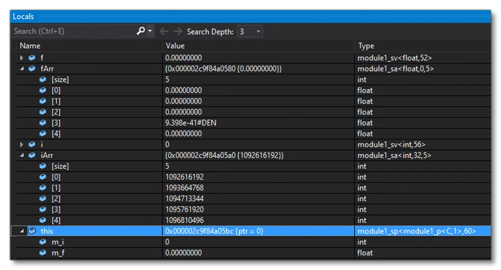Image resolution: width=501 pixels, height=270 pixels.
Task: Click the cube icon beside iArr
Action: (x=32, y=155)
